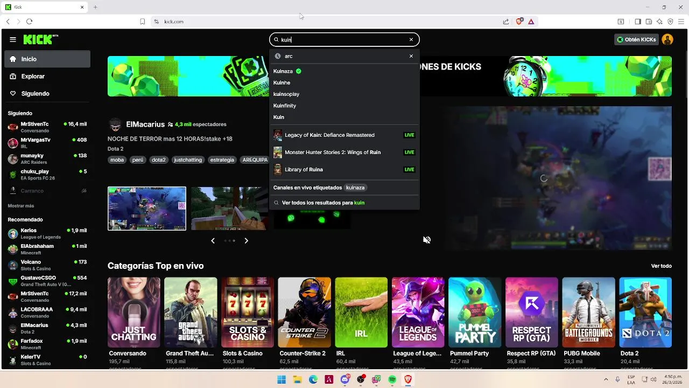The width and height of the screenshot is (689, 388).
Task: Open Spotify from the taskbar
Action: tap(392, 380)
